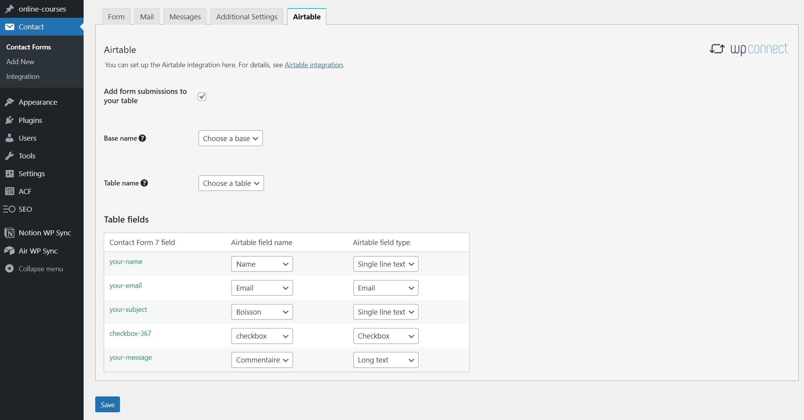
Task: Click the Plugins icon in sidebar
Action: [9, 119]
